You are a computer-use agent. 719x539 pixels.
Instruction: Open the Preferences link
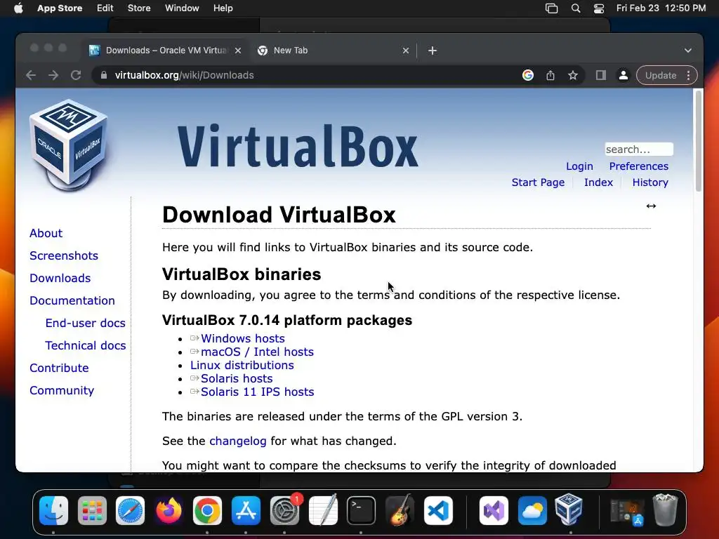638,166
